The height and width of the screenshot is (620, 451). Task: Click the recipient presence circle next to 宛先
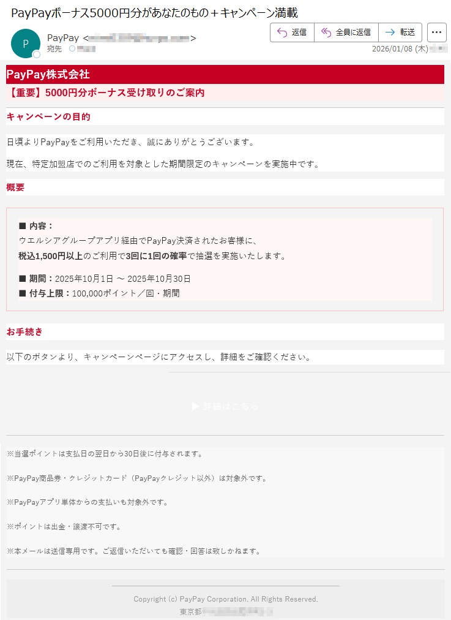pyautogui.click(x=72, y=48)
